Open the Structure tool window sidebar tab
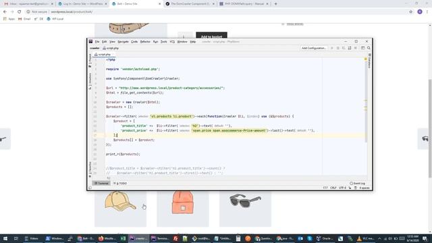Viewport: 432px width, 243px height. [x=90, y=81]
